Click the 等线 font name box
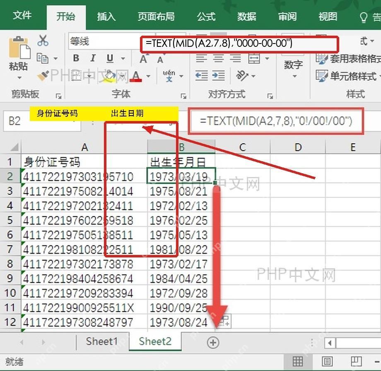Image resolution: width=381 pixels, height=371 pixels. coord(104,41)
